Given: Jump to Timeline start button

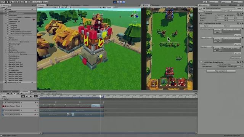Looking at the screenshot, I should (x=8, y=94).
